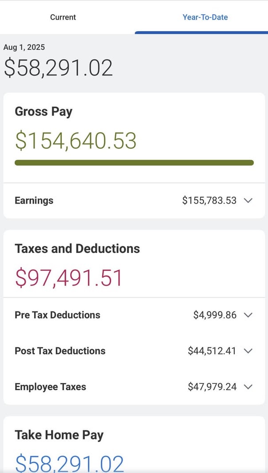Image resolution: width=268 pixels, height=473 pixels.
Task: Click the $4,999.86 pre tax amount
Action: pos(215,315)
